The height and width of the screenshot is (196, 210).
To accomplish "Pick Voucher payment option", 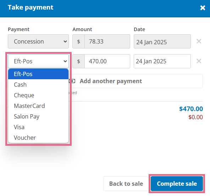I will (x=38, y=138).
